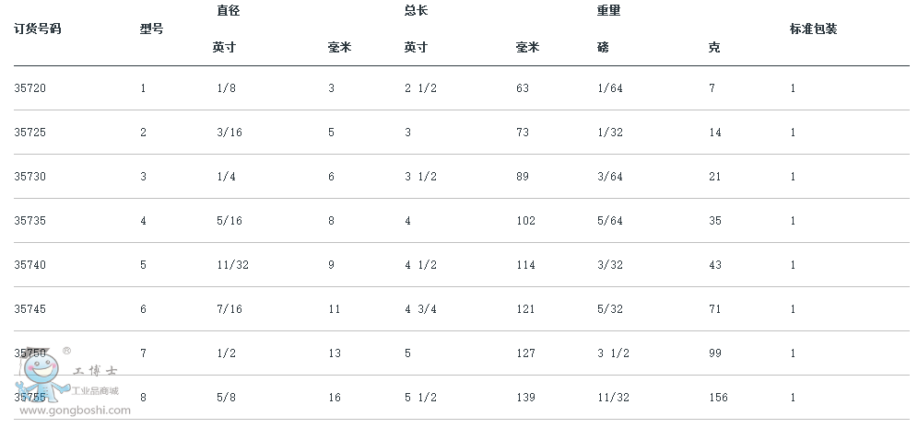
Task: Select order number 35720 cell
Action: point(30,88)
